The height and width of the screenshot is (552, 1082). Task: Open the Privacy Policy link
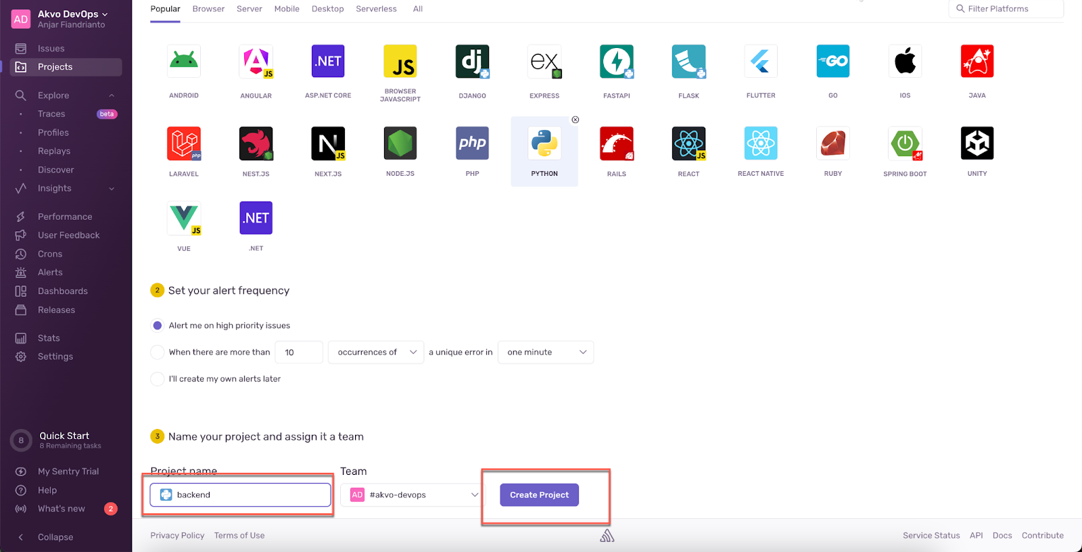tap(177, 536)
